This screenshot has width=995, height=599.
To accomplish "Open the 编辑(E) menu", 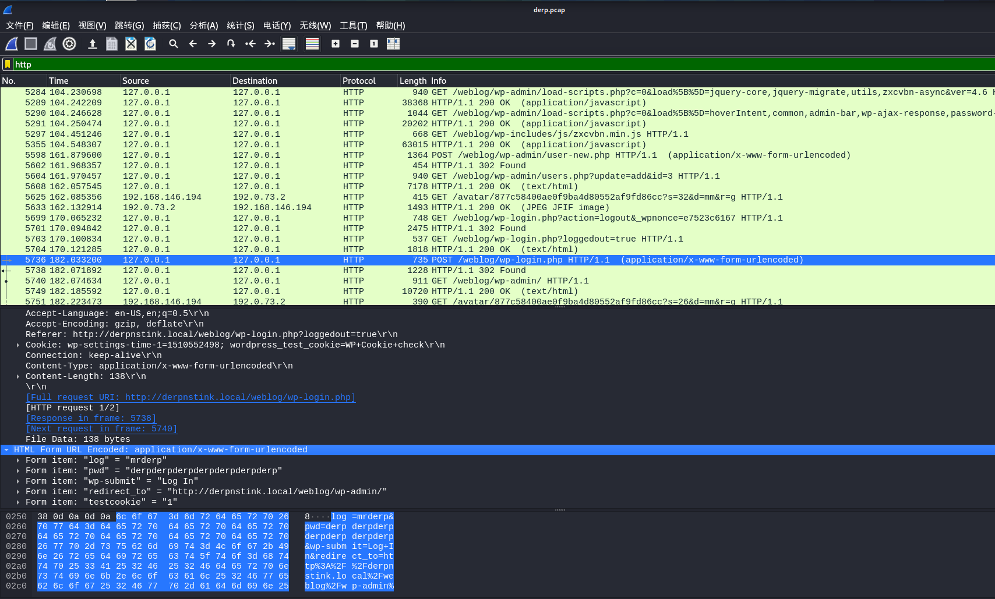I will pos(56,26).
